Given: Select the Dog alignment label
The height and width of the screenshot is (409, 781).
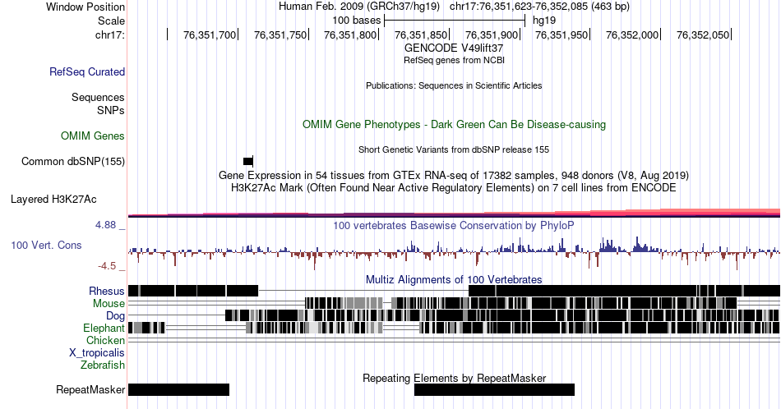Looking at the screenshot, I should coord(115,315).
